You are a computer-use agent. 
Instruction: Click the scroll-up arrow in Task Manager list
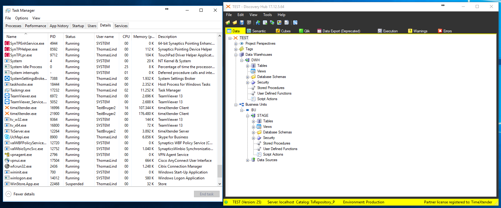(x=220, y=36)
